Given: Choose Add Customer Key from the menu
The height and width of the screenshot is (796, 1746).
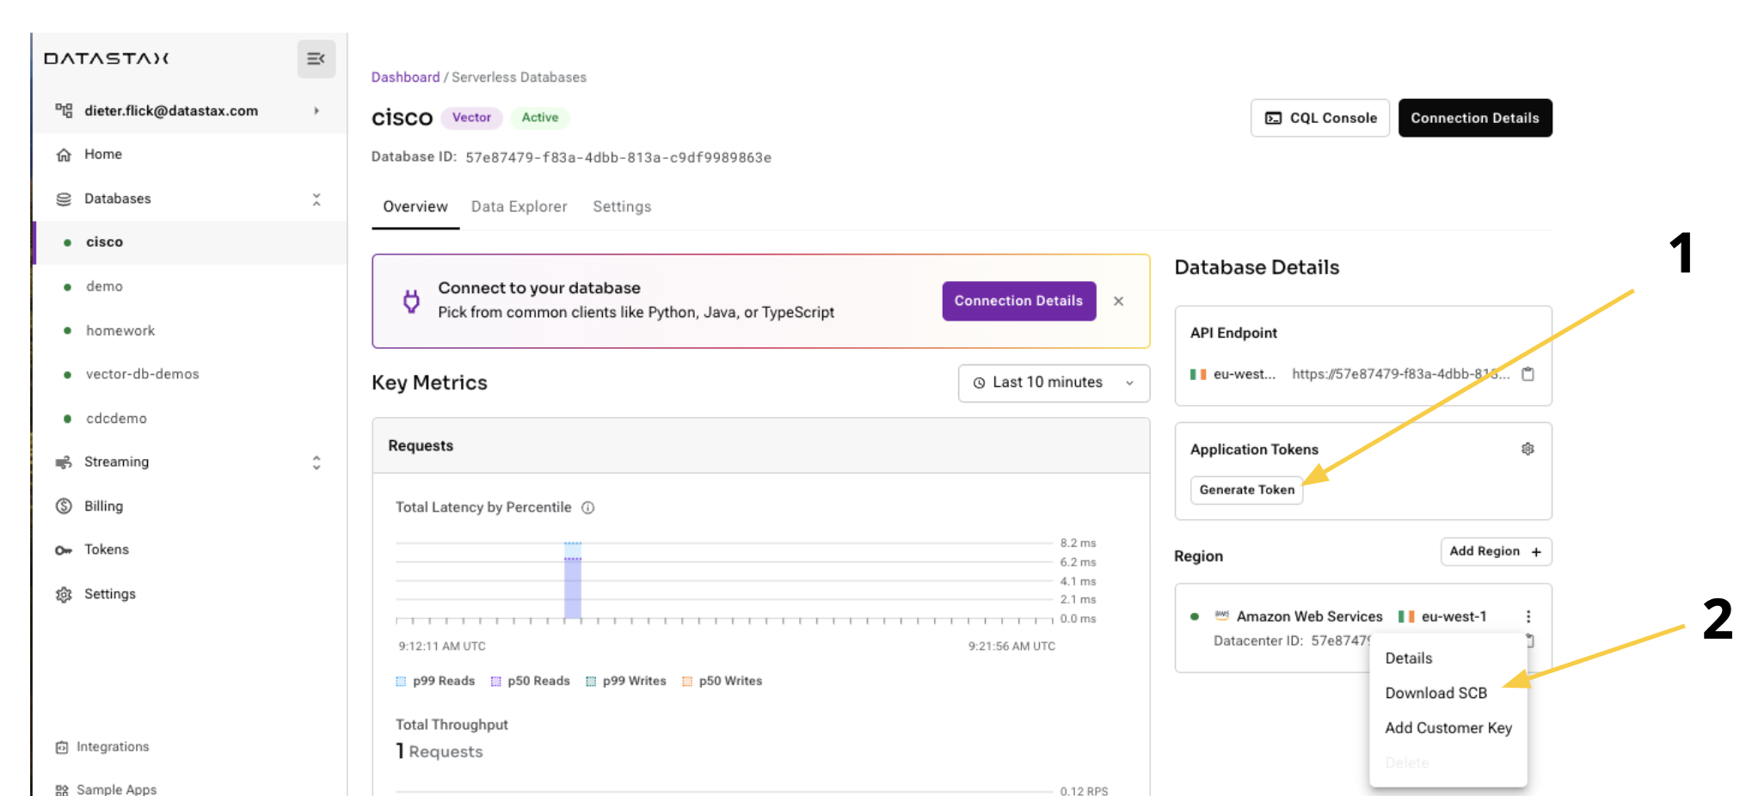Looking at the screenshot, I should pyautogui.click(x=1448, y=728).
